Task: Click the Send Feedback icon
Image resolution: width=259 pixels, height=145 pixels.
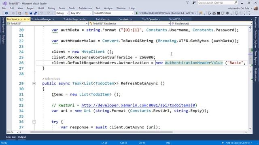Action: pos(194,3)
